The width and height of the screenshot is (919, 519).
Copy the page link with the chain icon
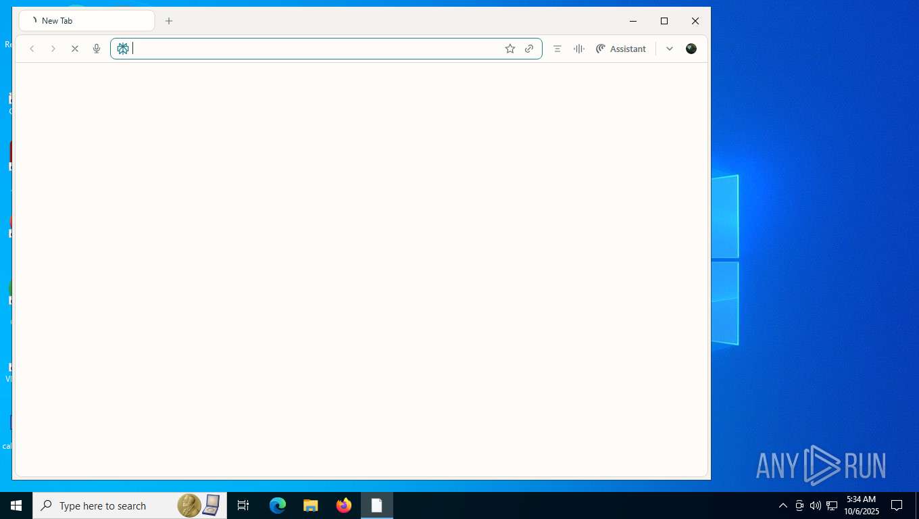(x=529, y=49)
